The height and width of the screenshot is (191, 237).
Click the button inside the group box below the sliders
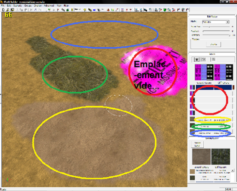click(x=214, y=44)
